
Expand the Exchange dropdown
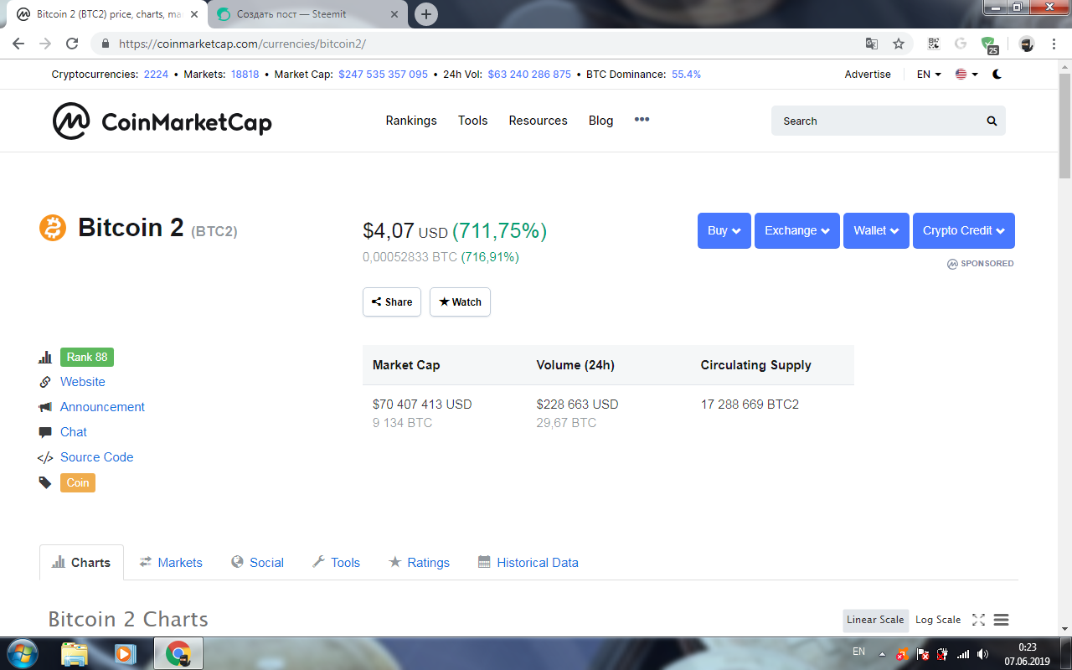(x=797, y=230)
